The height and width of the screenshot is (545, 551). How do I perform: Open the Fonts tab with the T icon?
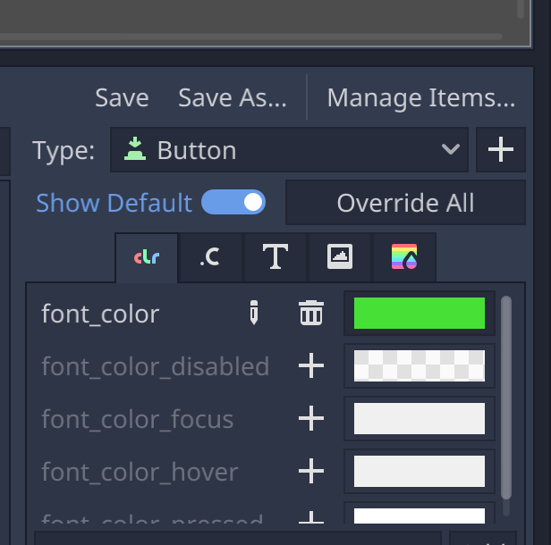tap(275, 257)
